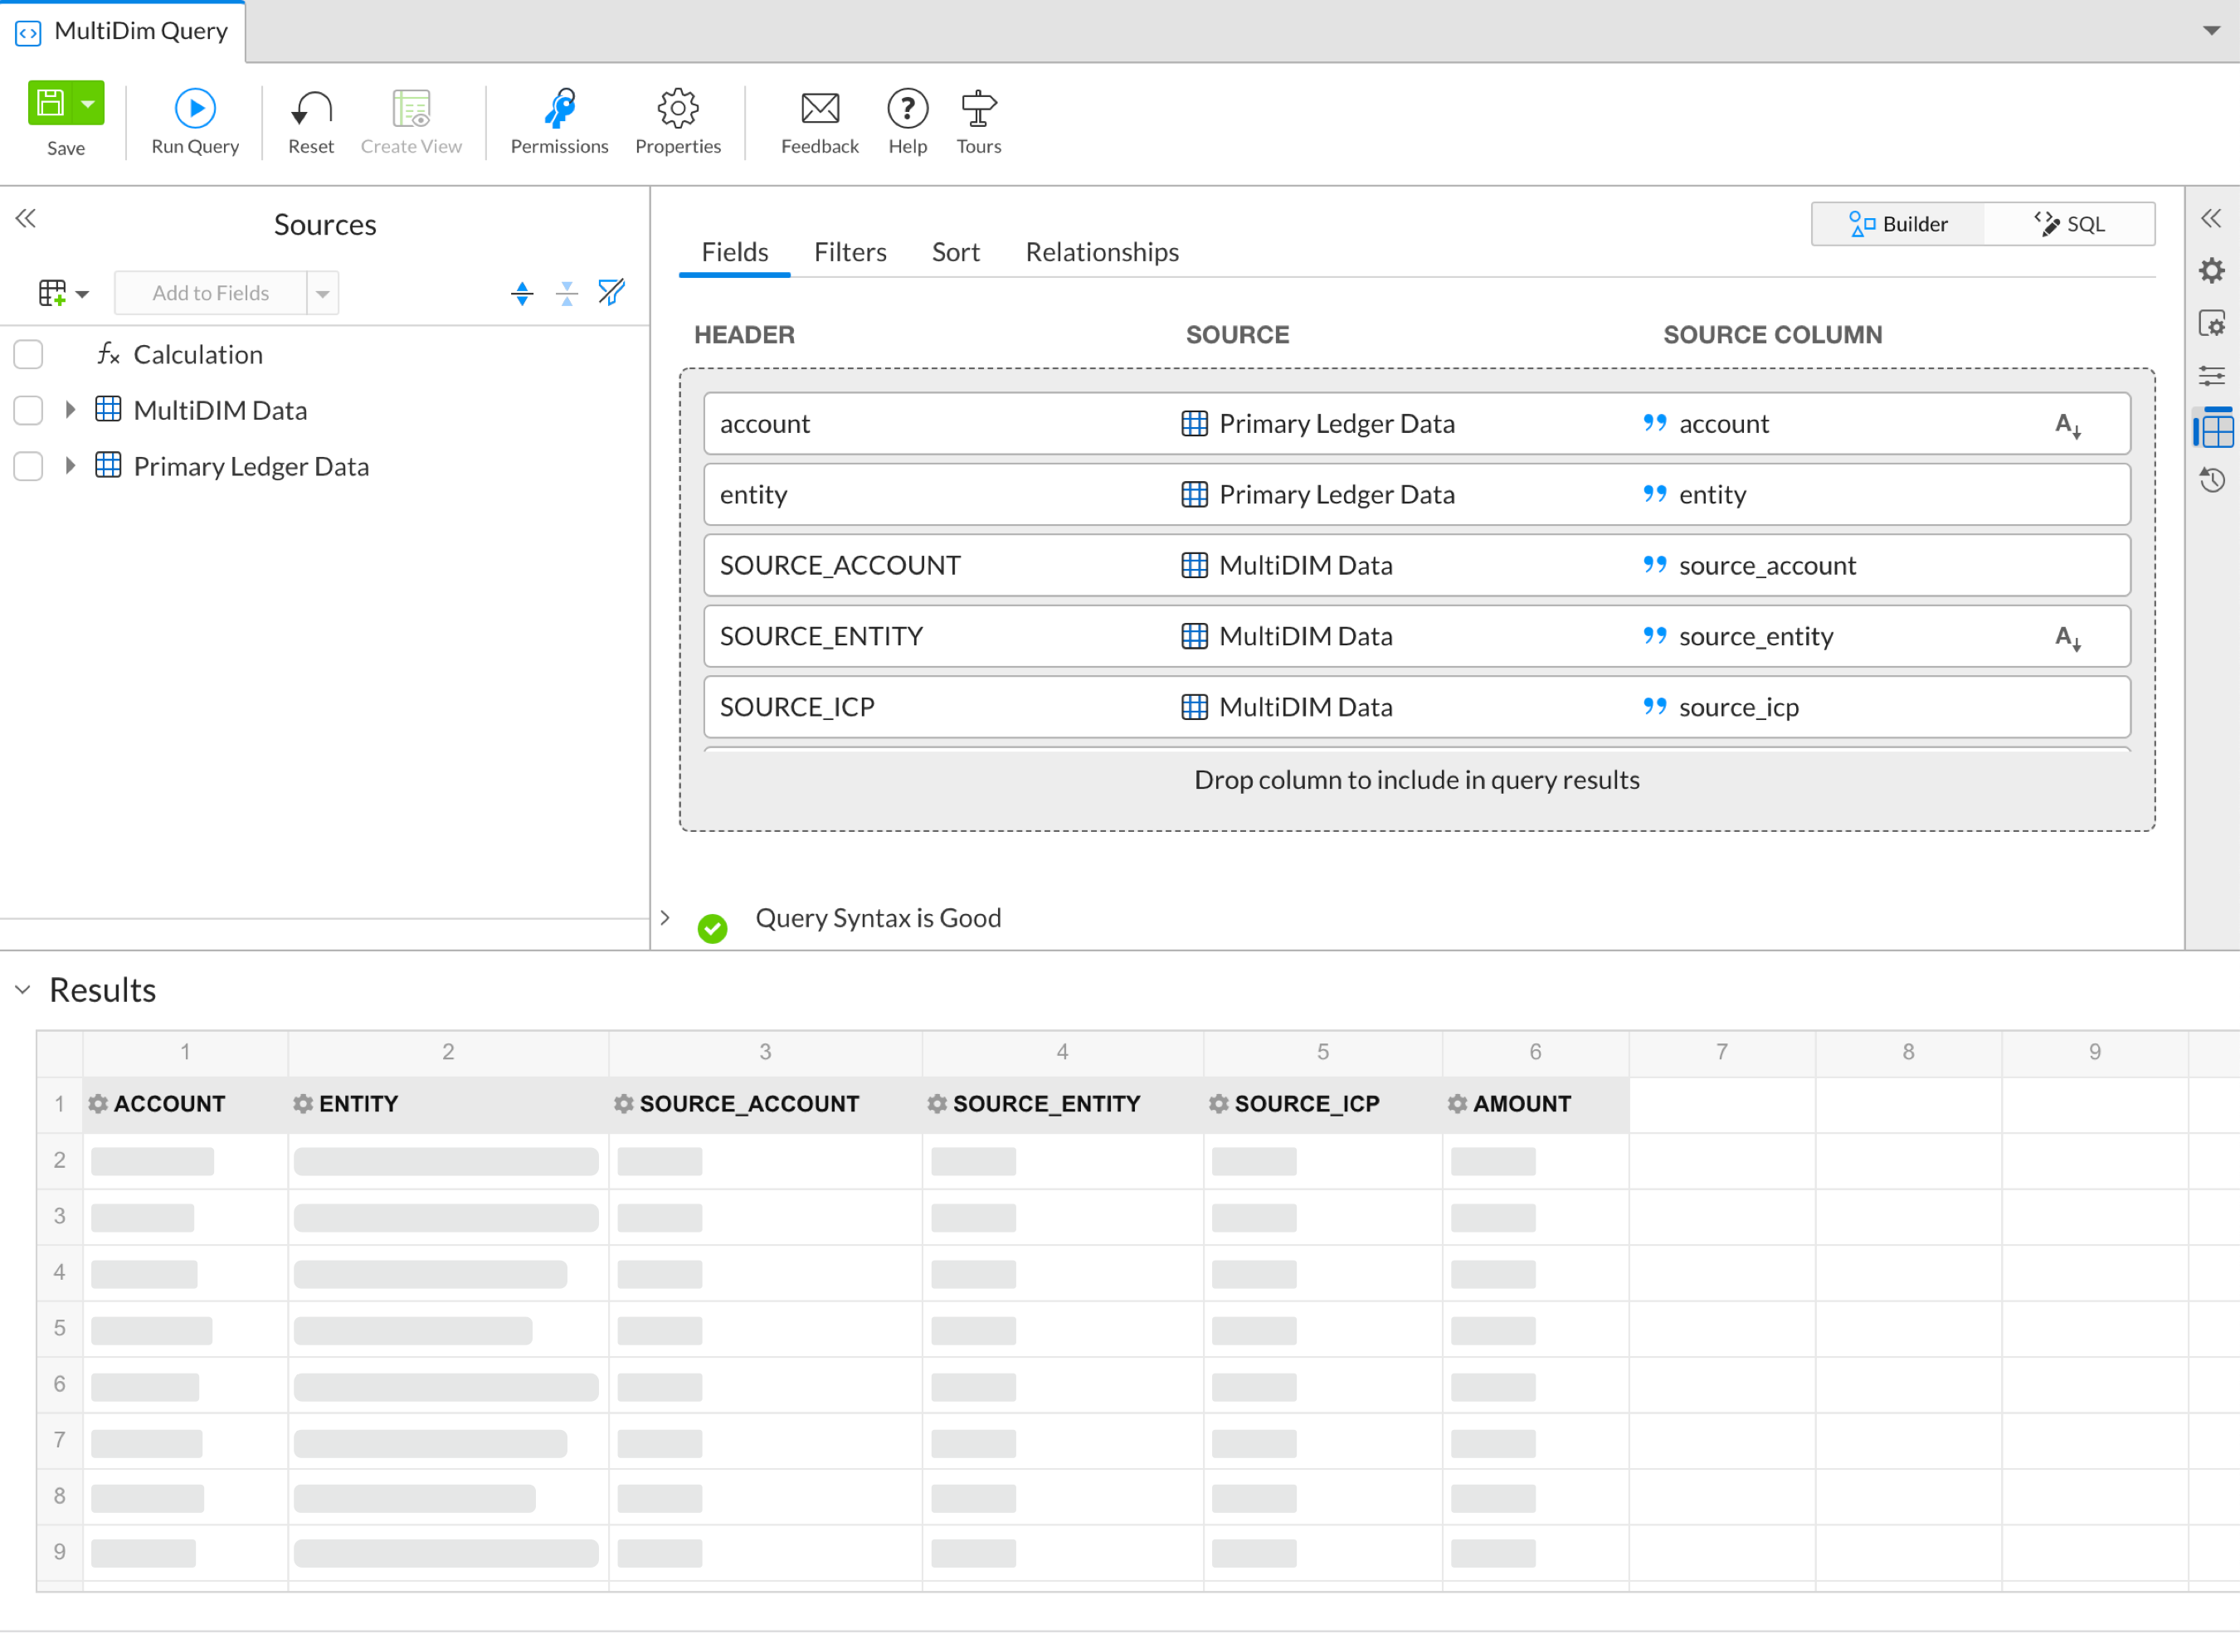Open the Permissions tool

click(x=559, y=119)
